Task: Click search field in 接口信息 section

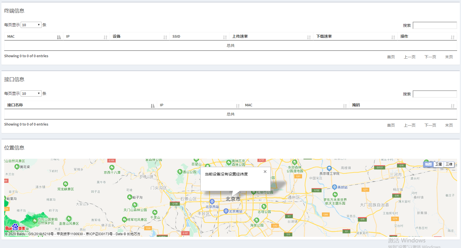Action: click(434, 94)
